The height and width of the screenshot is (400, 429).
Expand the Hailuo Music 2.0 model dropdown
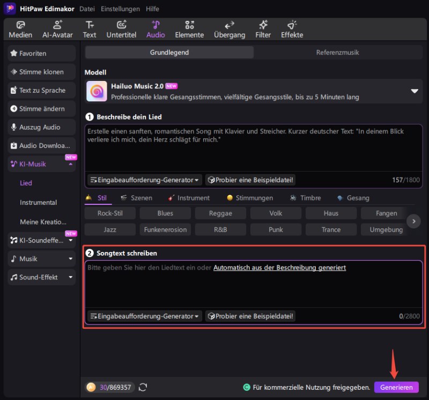coord(414,91)
